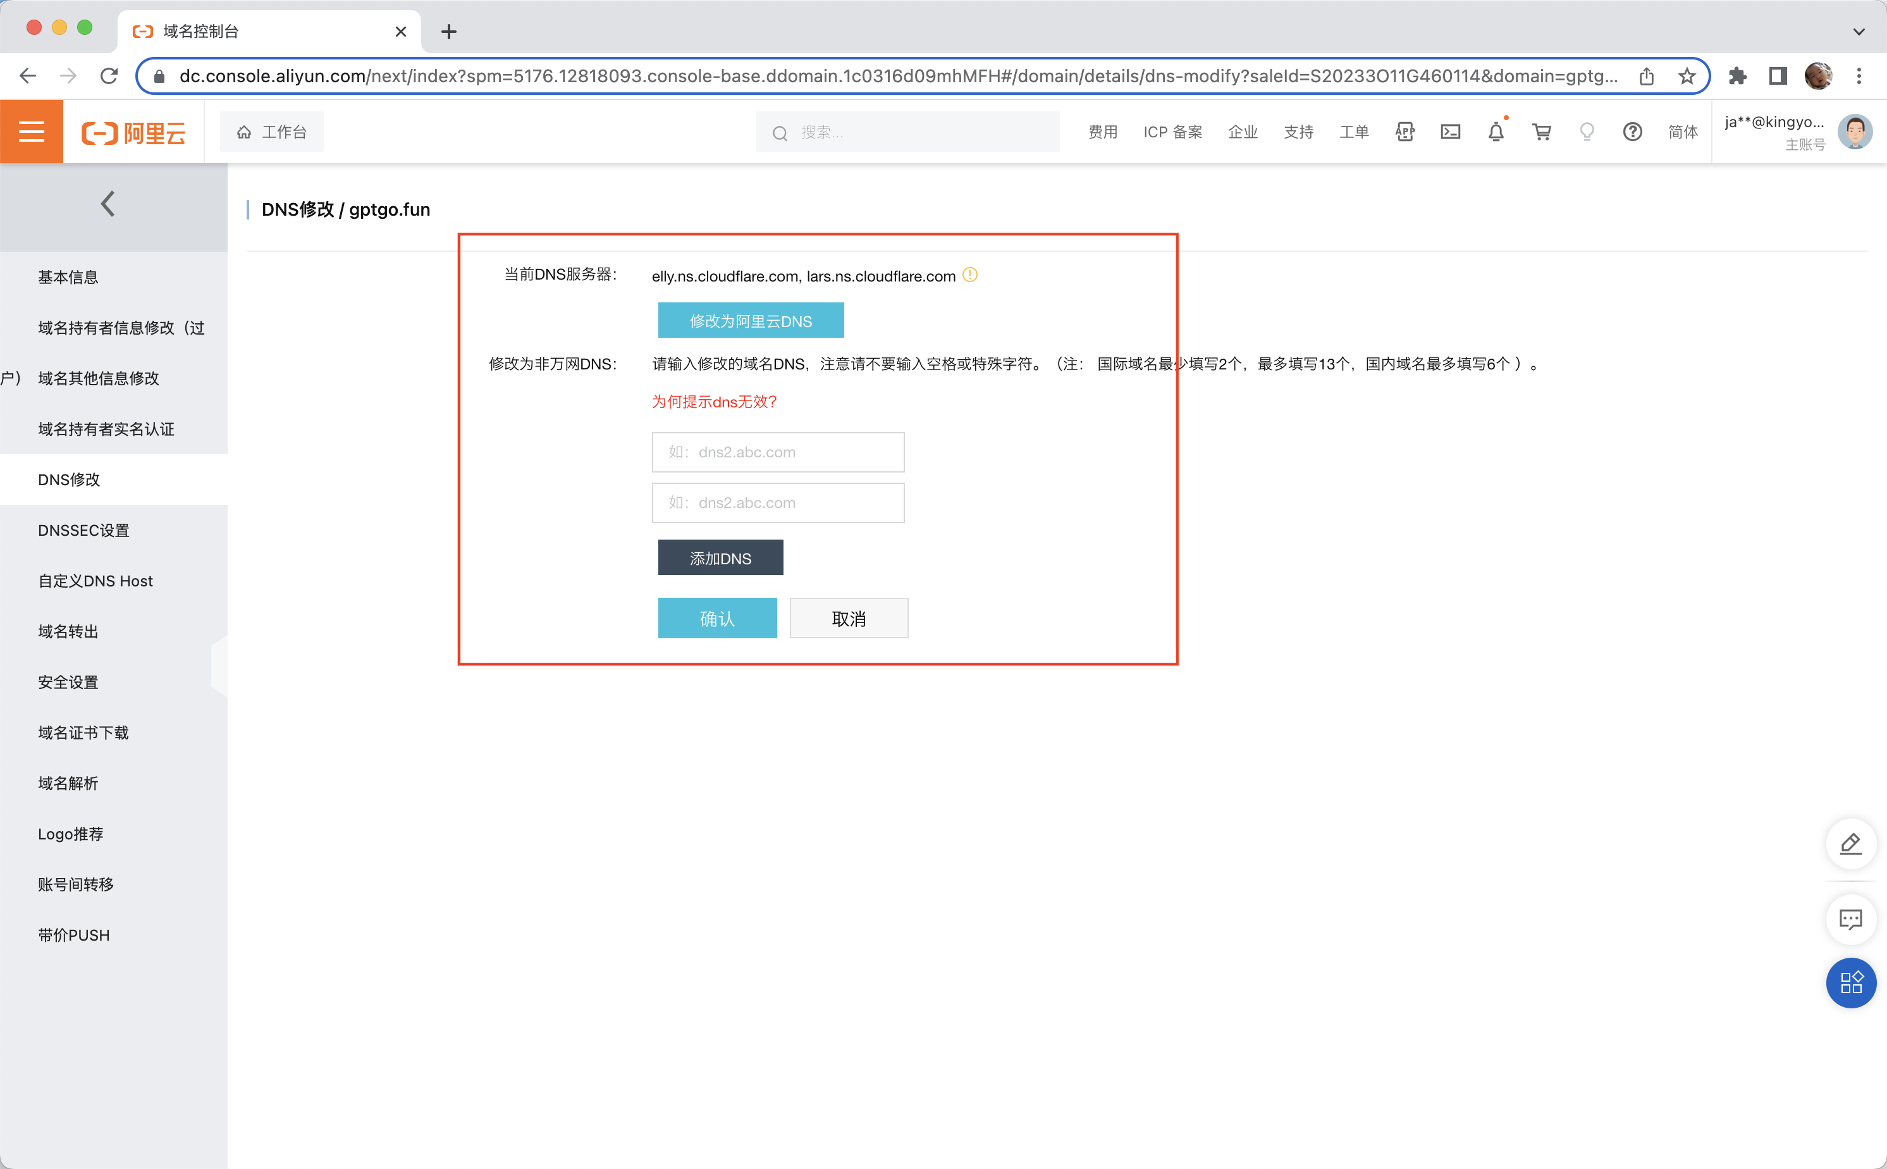Open 域名解析 sidebar item
Viewport: 1887px width, 1169px height.
(x=68, y=783)
